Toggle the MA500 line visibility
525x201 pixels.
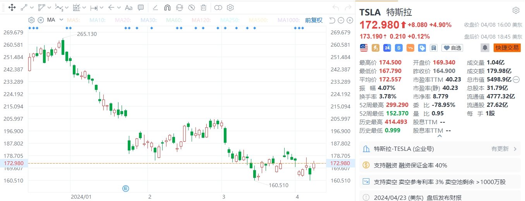click(x=259, y=20)
